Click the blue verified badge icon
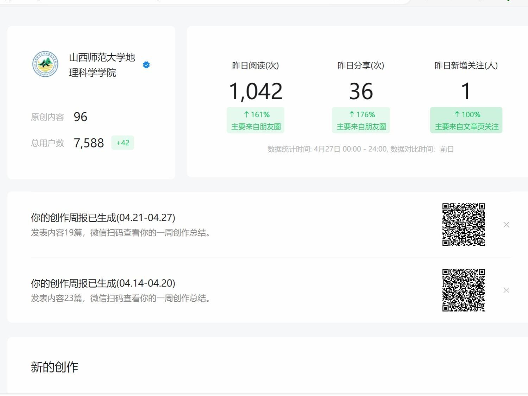This screenshot has height=396, width=528. (x=146, y=65)
